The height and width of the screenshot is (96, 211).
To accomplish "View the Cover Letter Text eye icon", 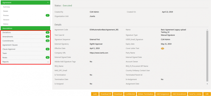I will pos(162,48).
